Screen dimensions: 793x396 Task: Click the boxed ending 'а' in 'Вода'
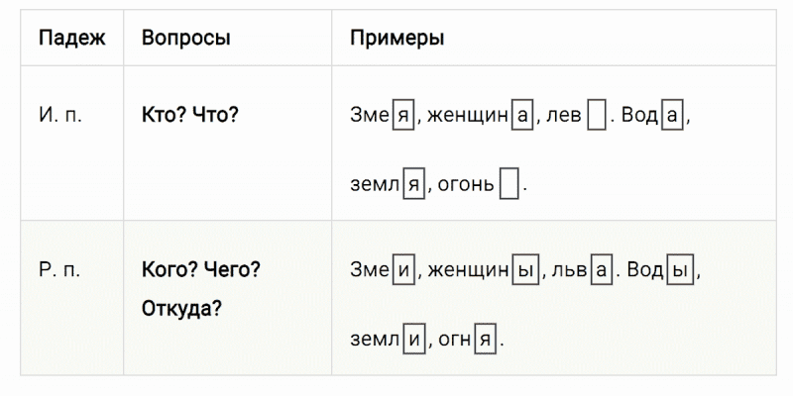pyautogui.click(x=673, y=115)
